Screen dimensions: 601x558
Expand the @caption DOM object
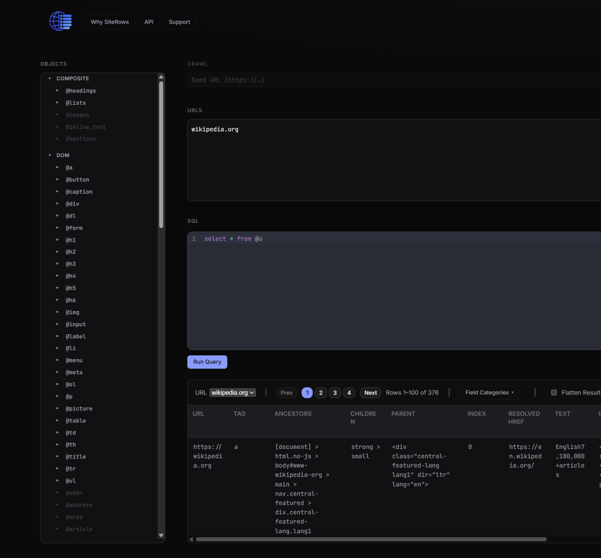click(58, 192)
